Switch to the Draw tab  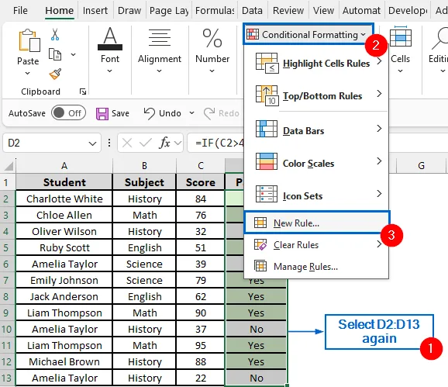(x=129, y=11)
